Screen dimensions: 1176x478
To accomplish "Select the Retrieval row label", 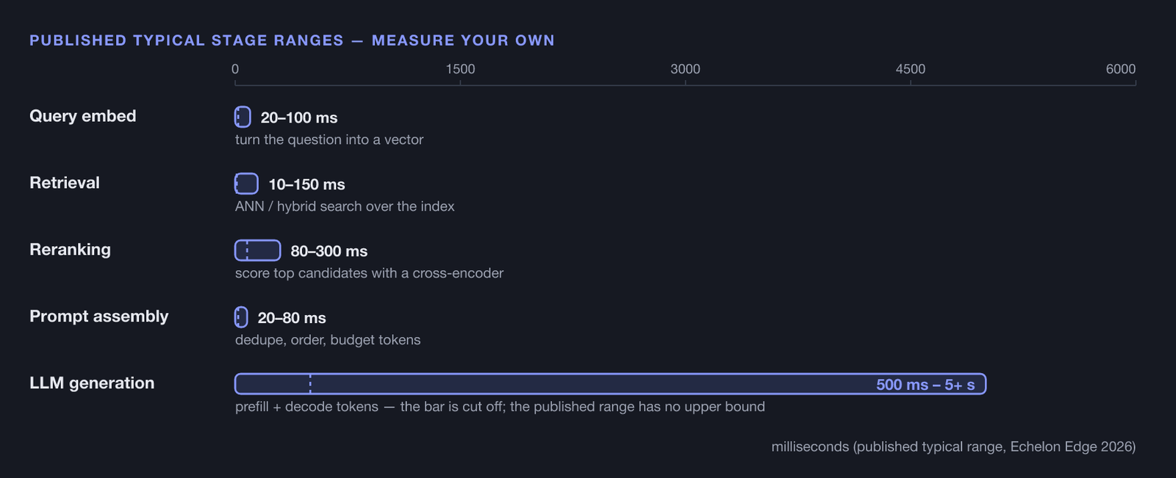I will pyautogui.click(x=65, y=183).
